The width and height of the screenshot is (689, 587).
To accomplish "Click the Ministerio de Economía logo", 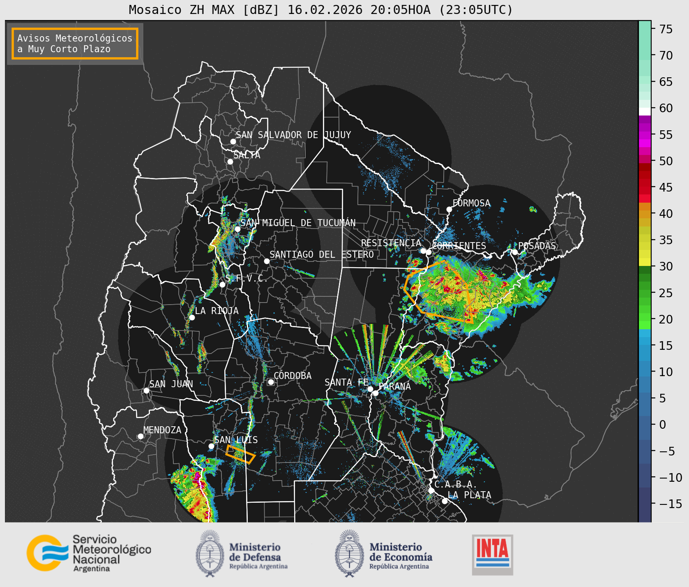I will coord(383,553).
